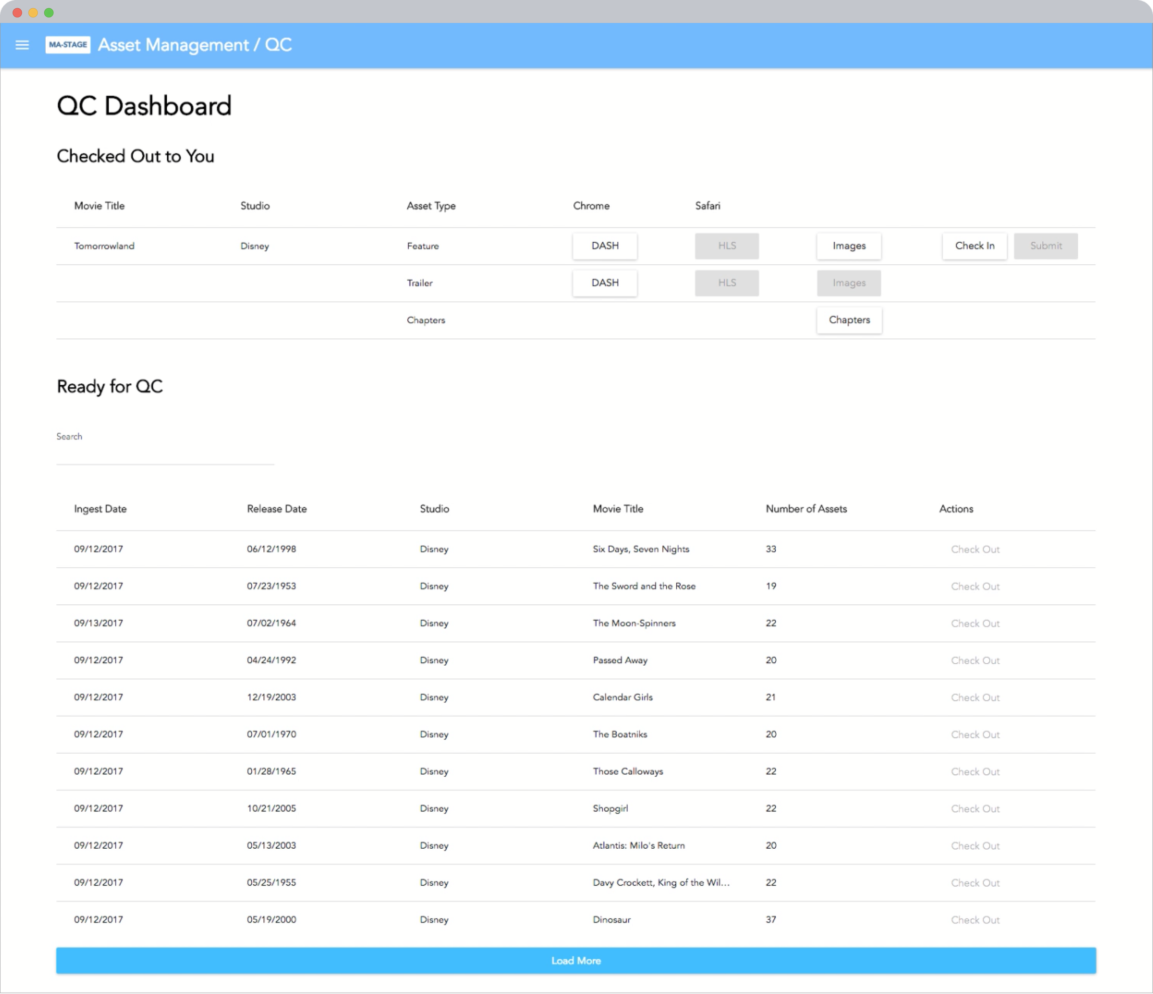Viewport: 1153px width, 994px height.
Task: Open DASH for Tomorrowland Feature
Action: (x=604, y=245)
